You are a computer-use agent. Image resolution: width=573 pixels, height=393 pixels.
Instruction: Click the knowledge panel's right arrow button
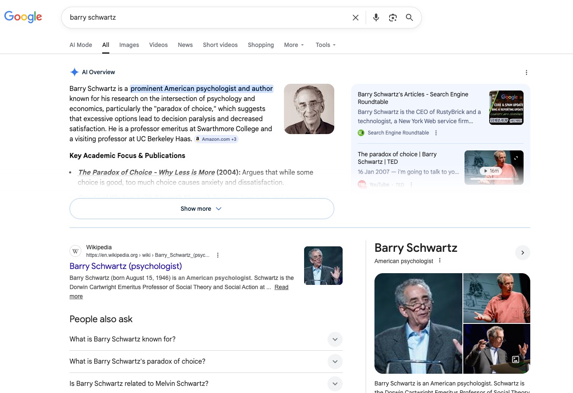[522, 253]
